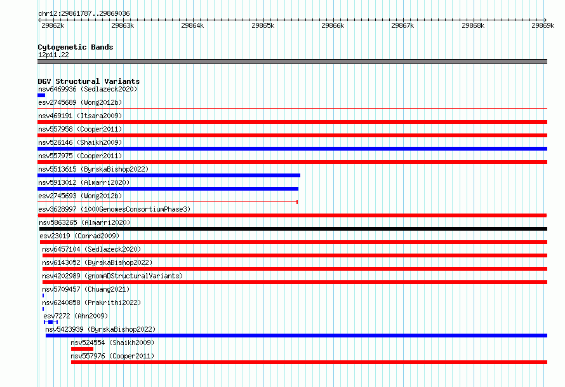565x387 pixels.
Task: Click the nsv469191 (Itsara2009) label
Action: click(80, 116)
